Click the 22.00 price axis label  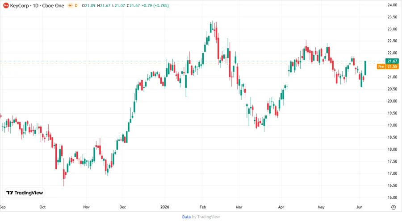pyautogui.click(x=392, y=53)
